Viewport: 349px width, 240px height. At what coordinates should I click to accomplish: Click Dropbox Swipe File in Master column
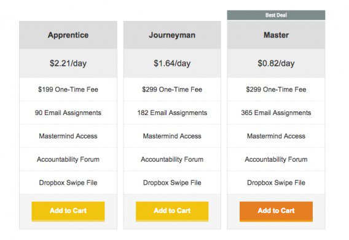tap(276, 183)
